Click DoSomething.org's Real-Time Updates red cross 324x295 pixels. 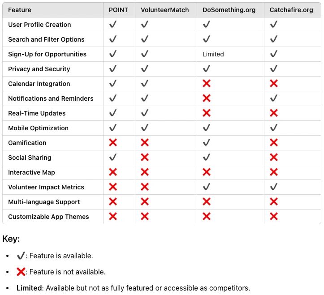[207, 113]
